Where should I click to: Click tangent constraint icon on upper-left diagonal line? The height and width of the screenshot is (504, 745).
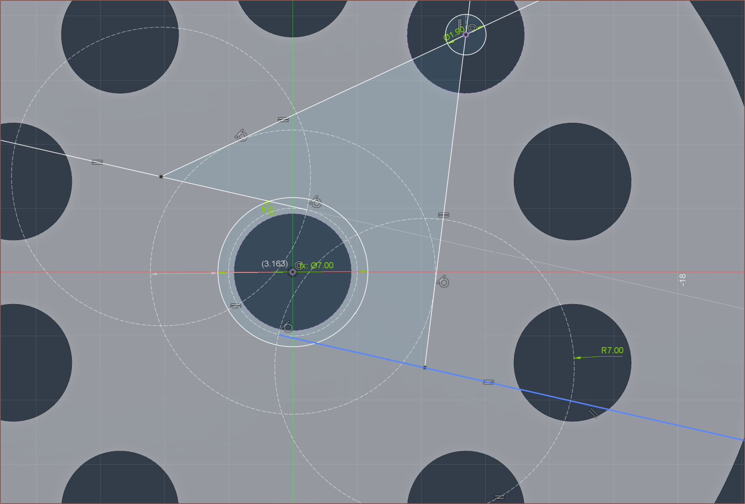coord(241,135)
